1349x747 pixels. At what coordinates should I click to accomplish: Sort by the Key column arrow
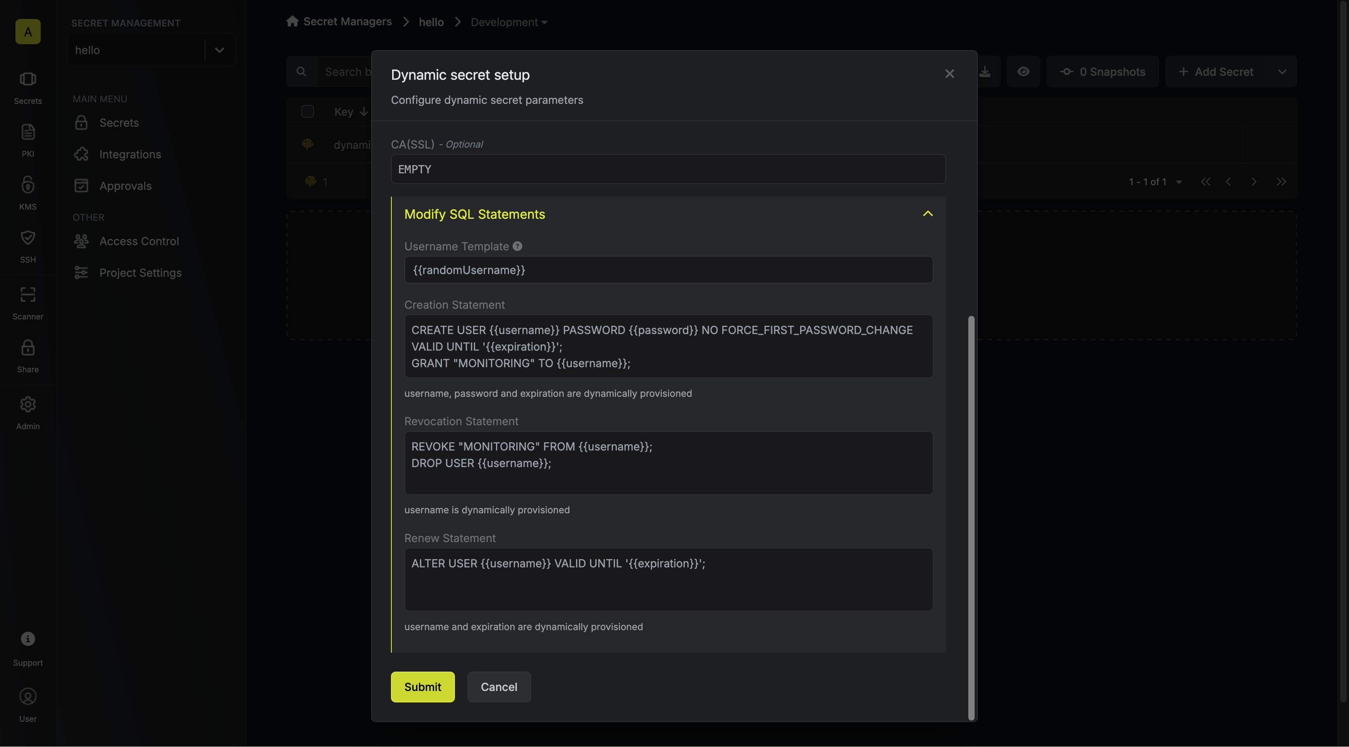363,111
